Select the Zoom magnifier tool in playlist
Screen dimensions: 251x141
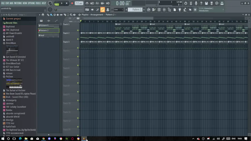tap(71, 15)
